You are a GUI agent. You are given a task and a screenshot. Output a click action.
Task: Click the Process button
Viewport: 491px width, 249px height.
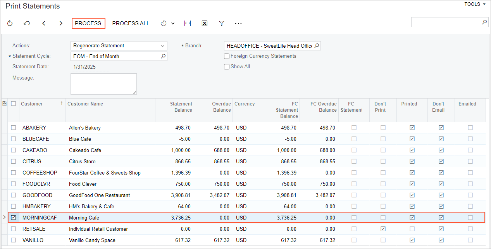[88, 23]
